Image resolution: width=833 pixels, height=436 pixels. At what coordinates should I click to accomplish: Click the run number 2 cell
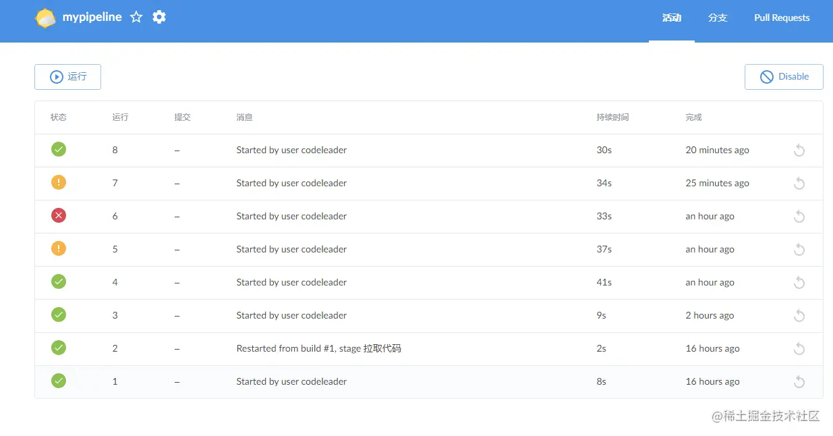[115, 348]
